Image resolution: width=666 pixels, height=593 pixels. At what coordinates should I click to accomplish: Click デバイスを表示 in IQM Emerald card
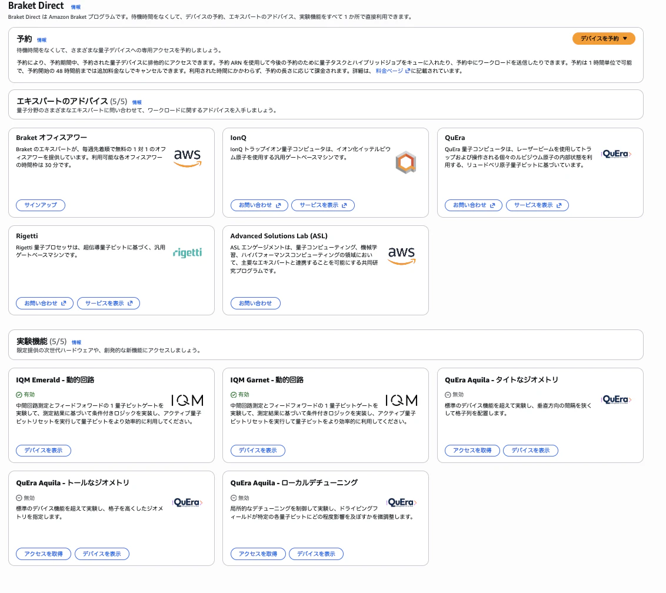click(44, 450)
